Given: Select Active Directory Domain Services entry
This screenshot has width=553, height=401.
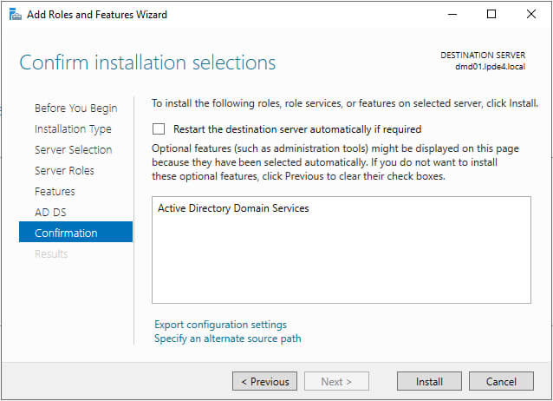Looking at the screenshot, I should point(233,208).
